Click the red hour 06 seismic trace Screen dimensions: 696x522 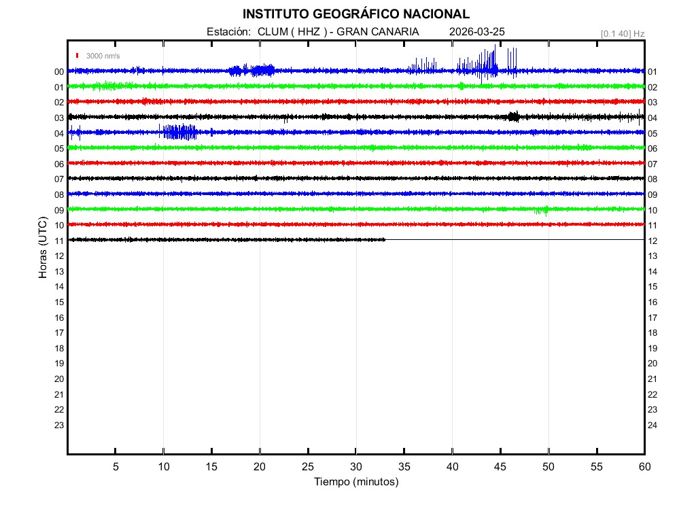point(355,162)
